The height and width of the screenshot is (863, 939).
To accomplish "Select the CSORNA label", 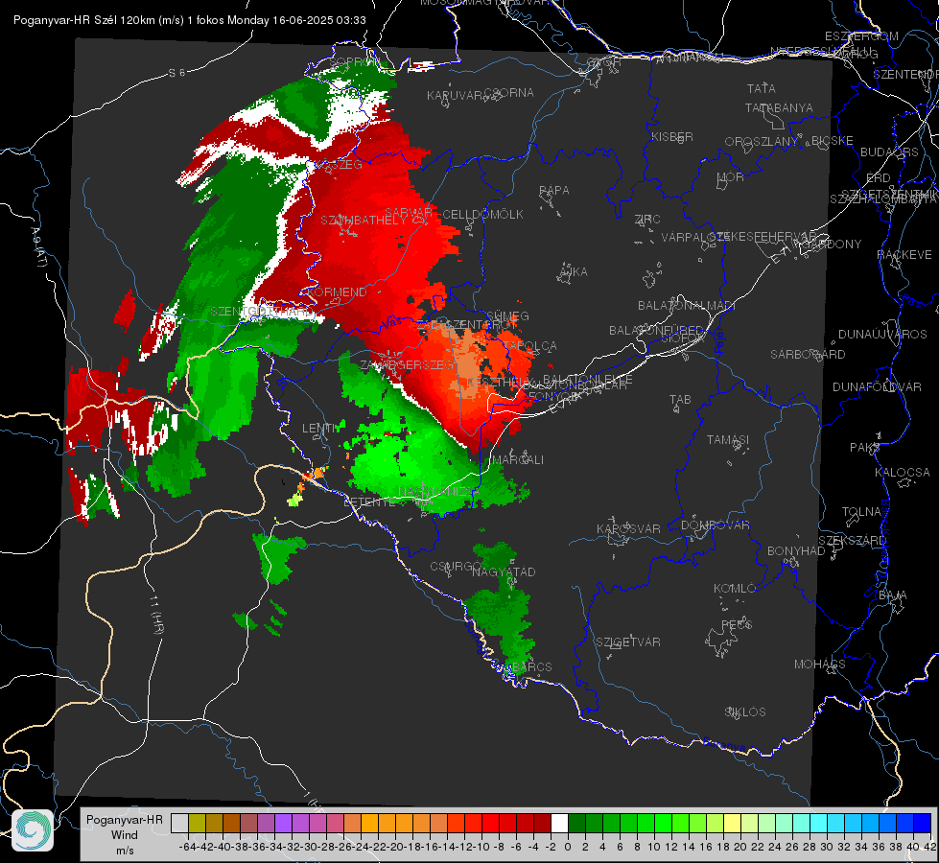I will (x=508, y=93).
